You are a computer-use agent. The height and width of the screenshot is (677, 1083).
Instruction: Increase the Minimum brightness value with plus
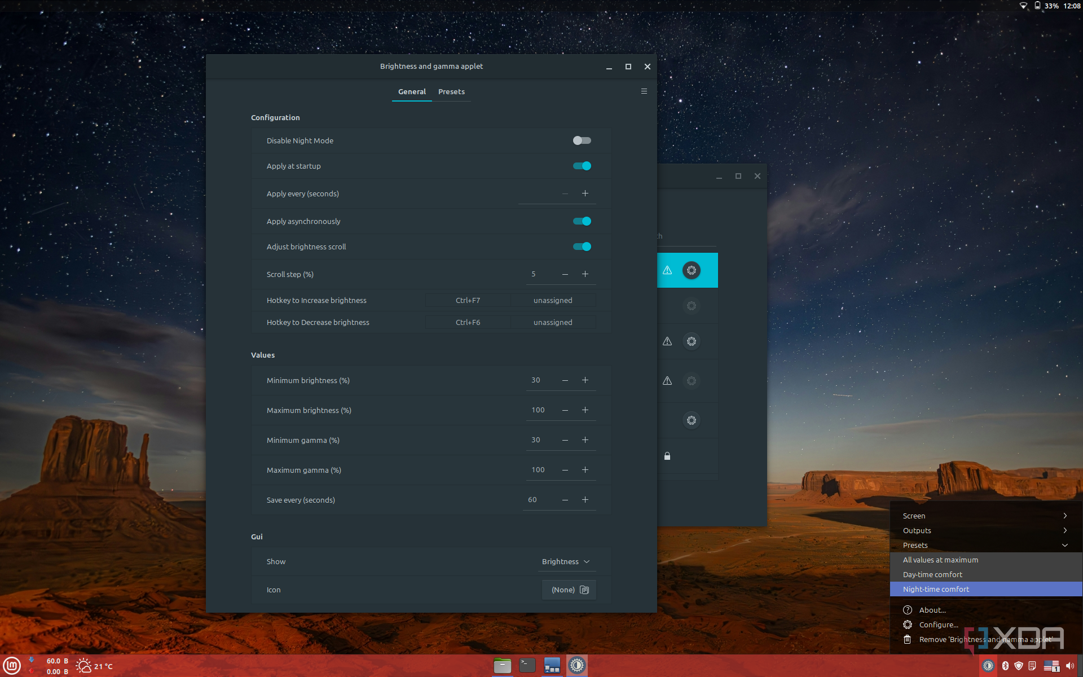click(585, 380)
